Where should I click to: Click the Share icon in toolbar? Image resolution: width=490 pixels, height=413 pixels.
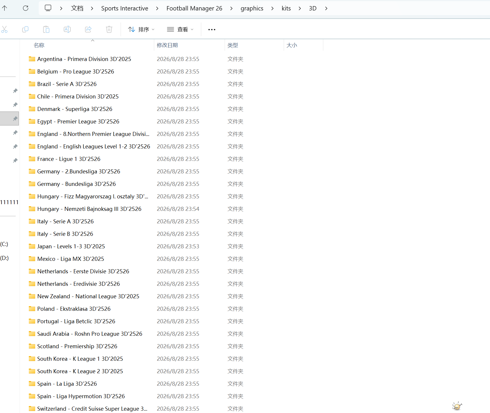pos(88,29)
